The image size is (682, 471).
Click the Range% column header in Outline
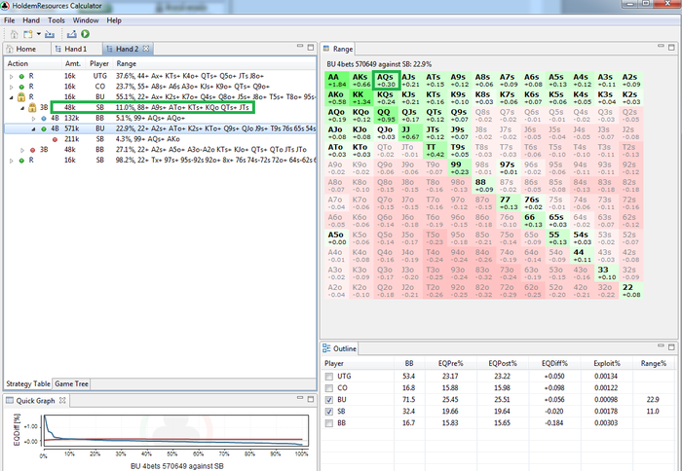click(654, 363)
